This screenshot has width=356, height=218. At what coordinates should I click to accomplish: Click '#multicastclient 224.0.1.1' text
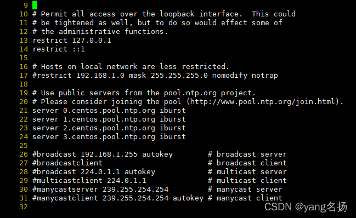89,181
